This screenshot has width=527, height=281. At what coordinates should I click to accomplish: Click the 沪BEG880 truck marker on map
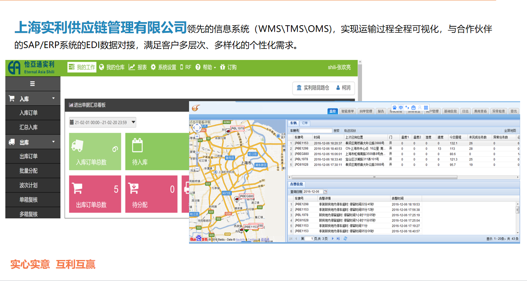point(236,199)
